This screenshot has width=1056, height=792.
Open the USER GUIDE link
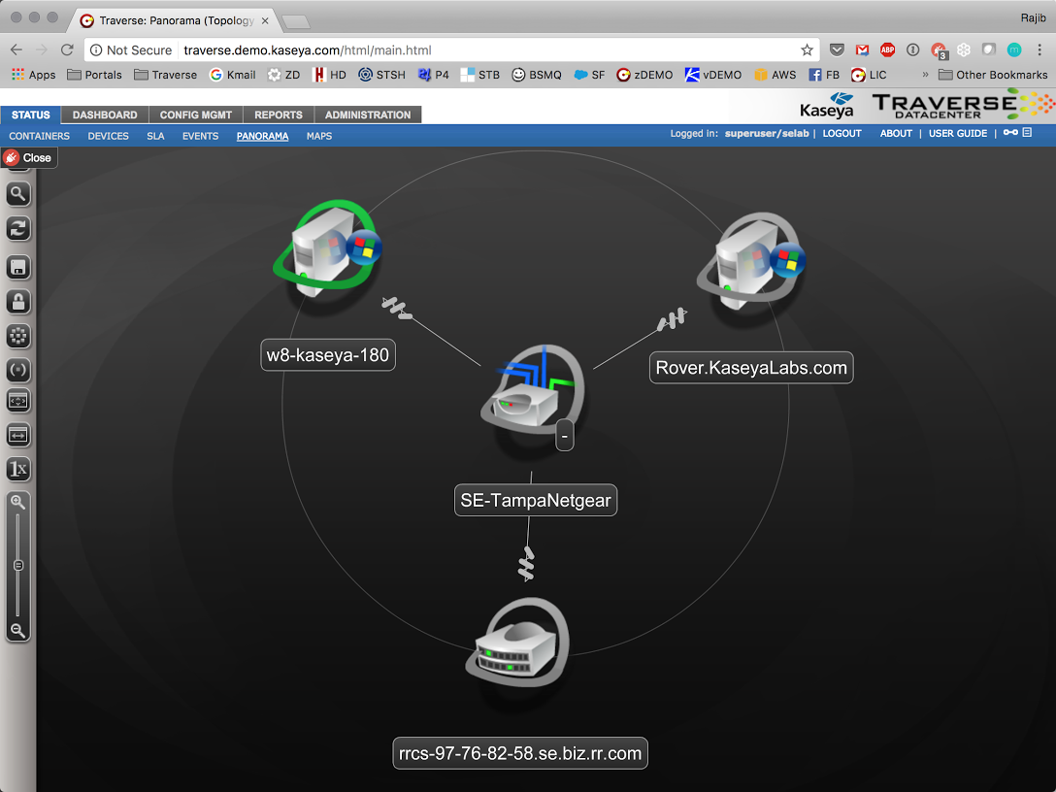pos(958,133)
